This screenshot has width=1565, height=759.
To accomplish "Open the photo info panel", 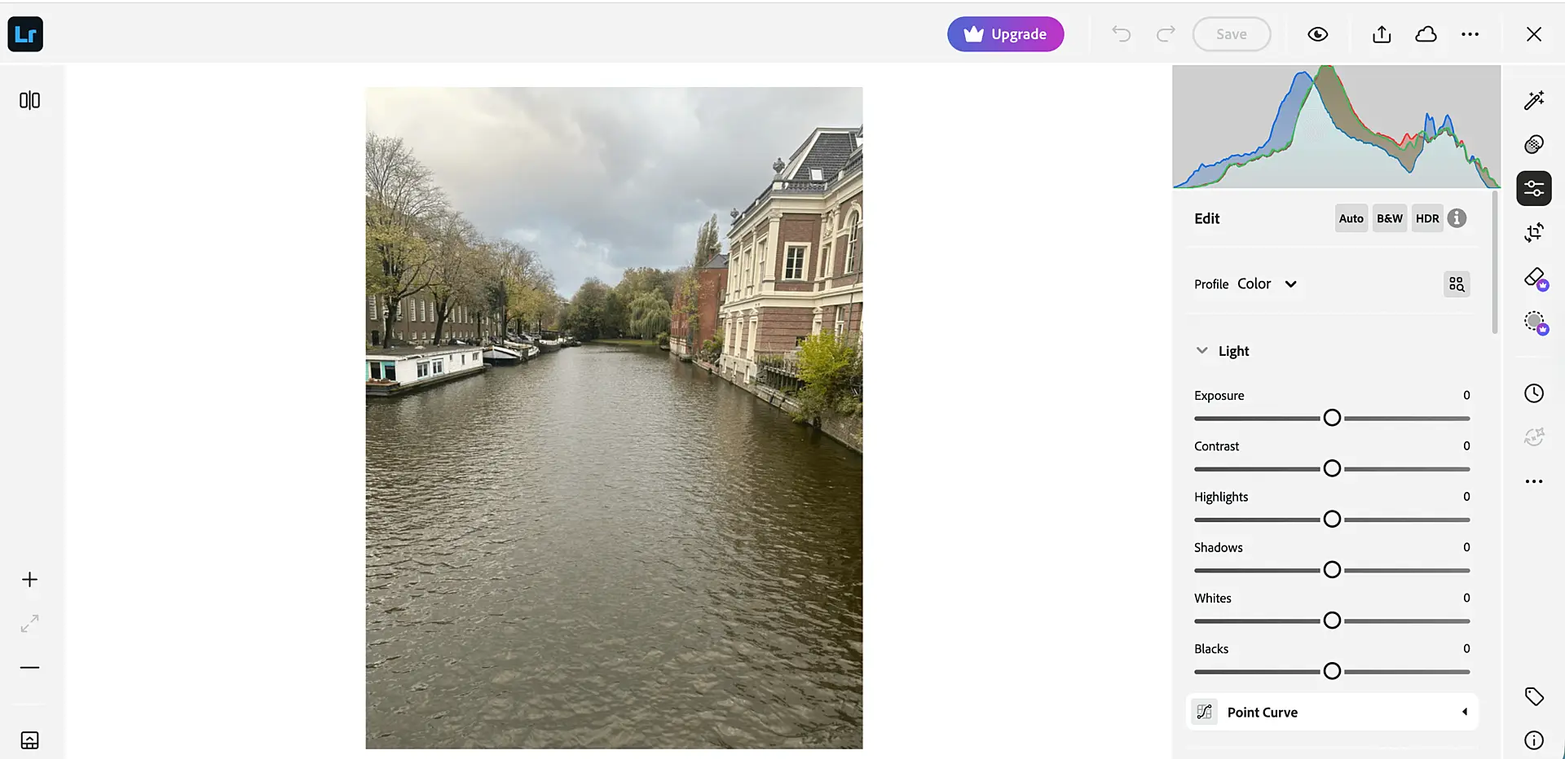I will point(1535,739).
